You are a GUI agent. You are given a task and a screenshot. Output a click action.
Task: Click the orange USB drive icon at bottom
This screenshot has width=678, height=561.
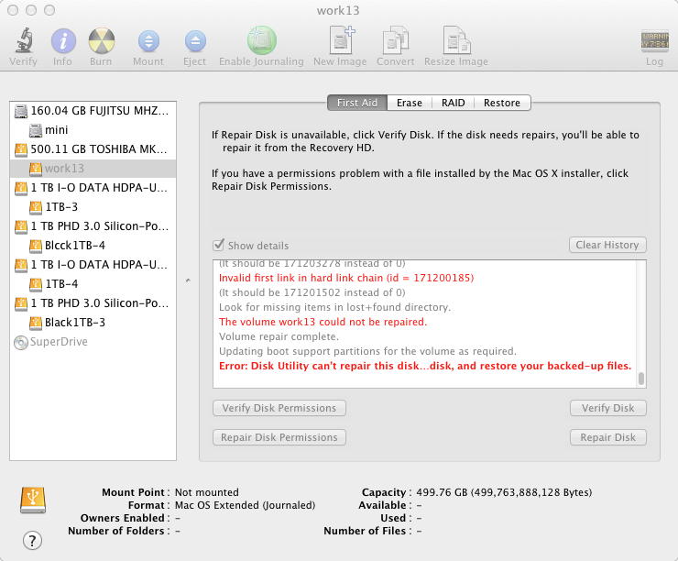coord(33,500)
